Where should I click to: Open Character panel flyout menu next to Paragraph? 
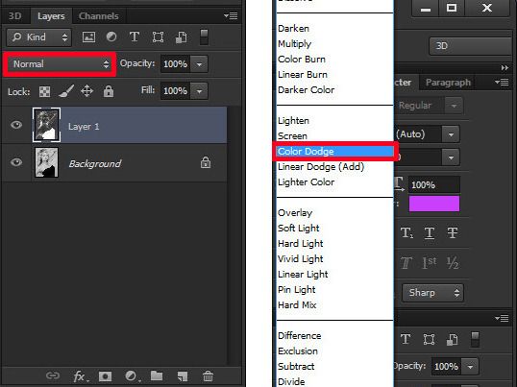click(x=502, y=82)
